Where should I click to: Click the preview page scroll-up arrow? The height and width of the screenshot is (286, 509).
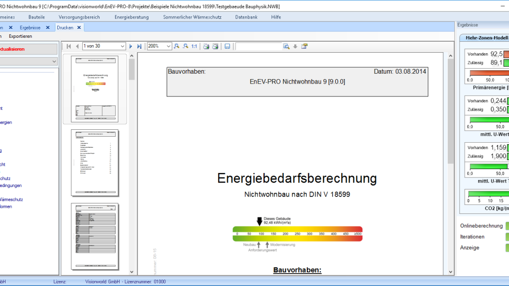[451, 56]
